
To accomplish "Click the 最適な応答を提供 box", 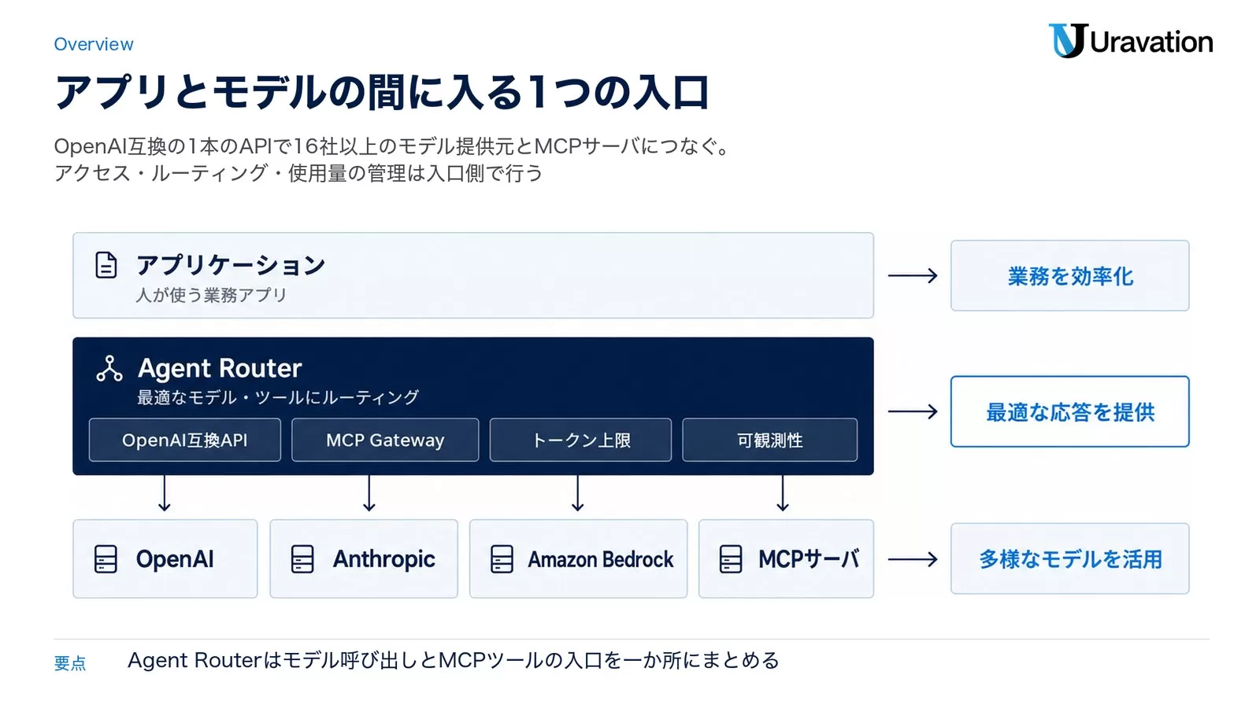I will point(1069,411).
